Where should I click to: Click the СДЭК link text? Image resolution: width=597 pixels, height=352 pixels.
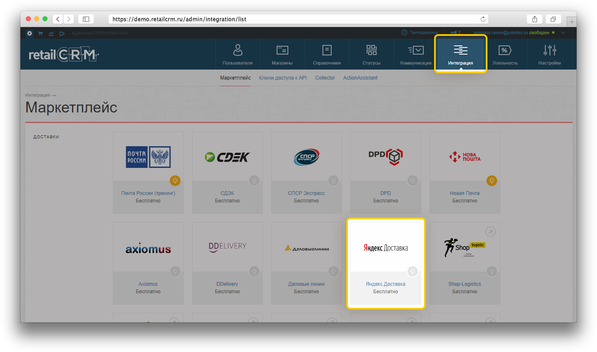click(227, 193)
